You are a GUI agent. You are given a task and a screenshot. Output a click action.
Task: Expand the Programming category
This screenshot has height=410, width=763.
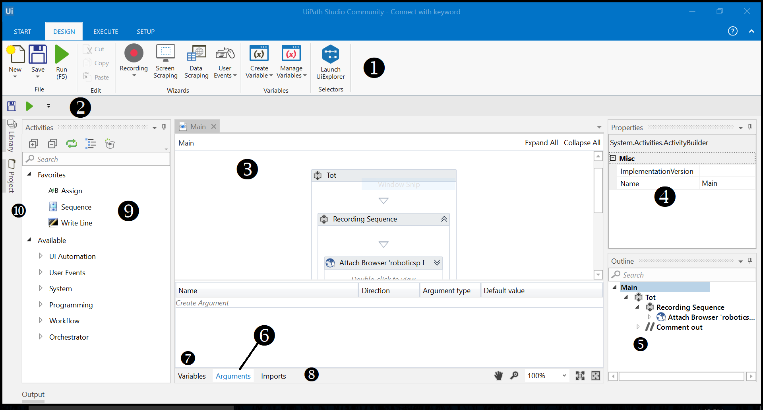click(x=41, y=305)
